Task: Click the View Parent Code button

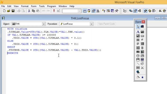Action: pyautogui.click(x=107, y=24)
